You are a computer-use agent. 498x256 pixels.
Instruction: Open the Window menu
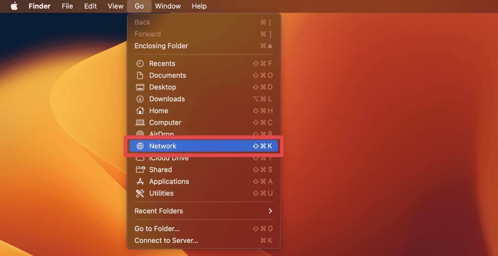[x=168, y=6]
